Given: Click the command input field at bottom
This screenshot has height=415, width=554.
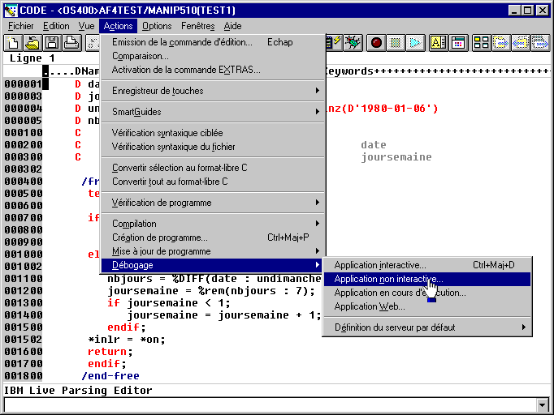Looking at the screenshot, I should (268, 404).
